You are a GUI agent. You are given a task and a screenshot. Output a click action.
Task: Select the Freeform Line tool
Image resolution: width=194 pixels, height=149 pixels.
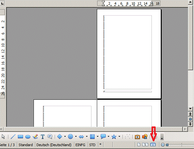(x=35, y=137)
